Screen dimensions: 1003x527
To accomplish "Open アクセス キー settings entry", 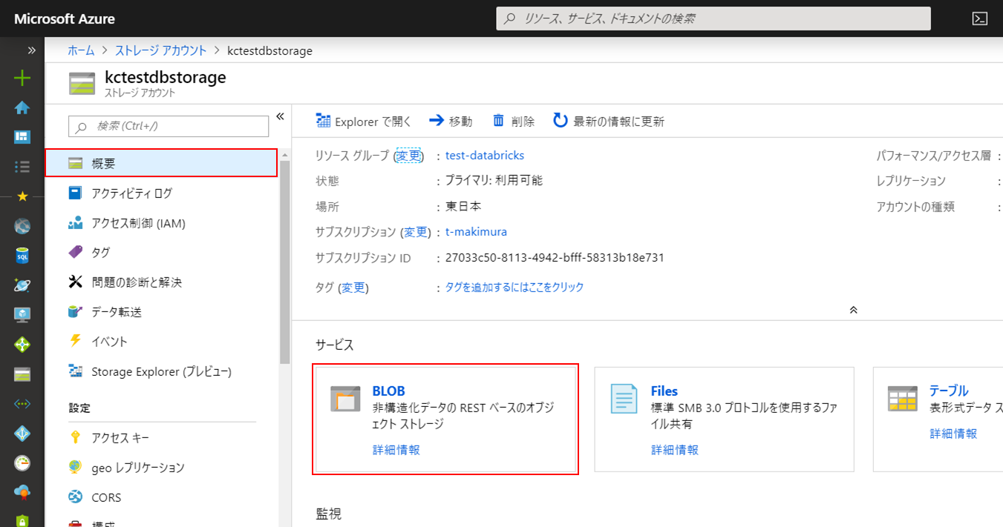I will coord(120,437).
